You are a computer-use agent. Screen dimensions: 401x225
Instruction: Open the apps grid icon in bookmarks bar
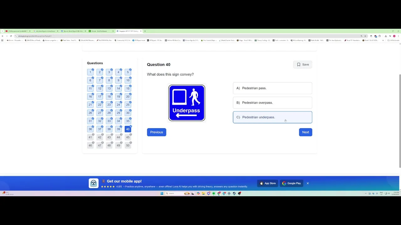point(2,40)
